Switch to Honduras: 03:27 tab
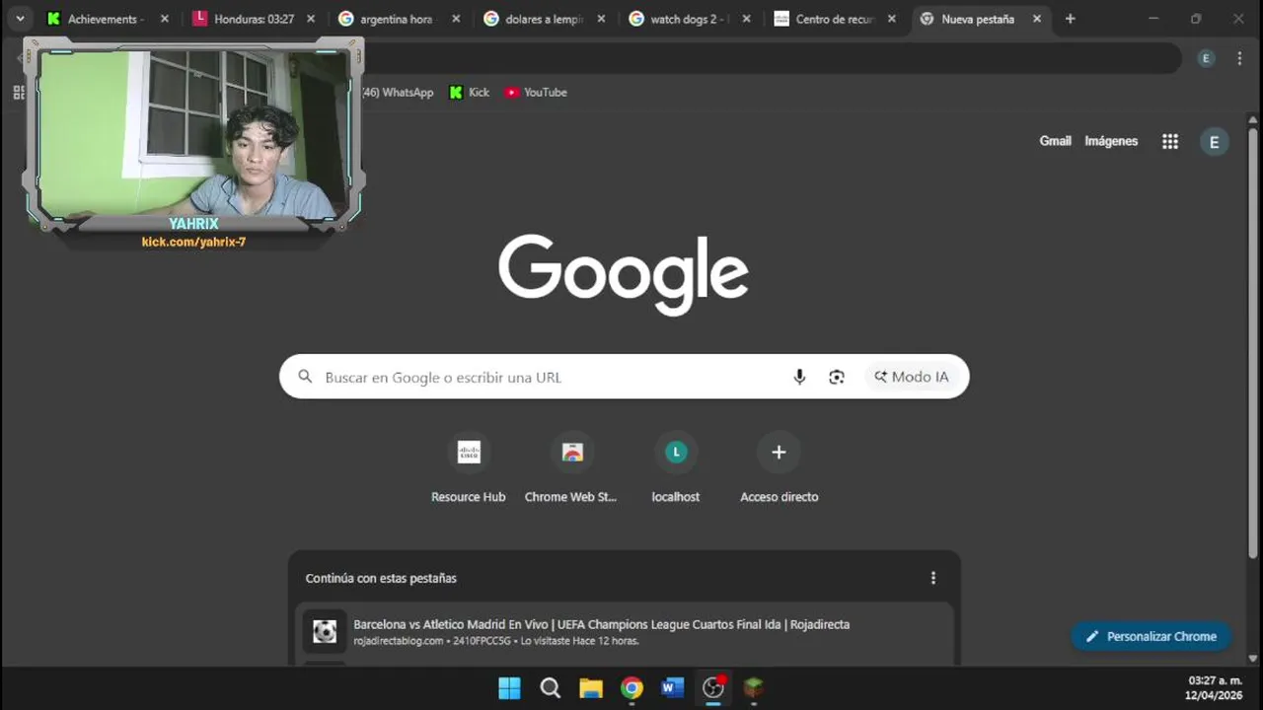 coord(252,19)
